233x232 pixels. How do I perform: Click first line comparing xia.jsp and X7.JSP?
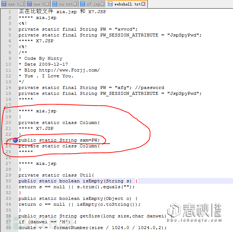click(62, 11)
